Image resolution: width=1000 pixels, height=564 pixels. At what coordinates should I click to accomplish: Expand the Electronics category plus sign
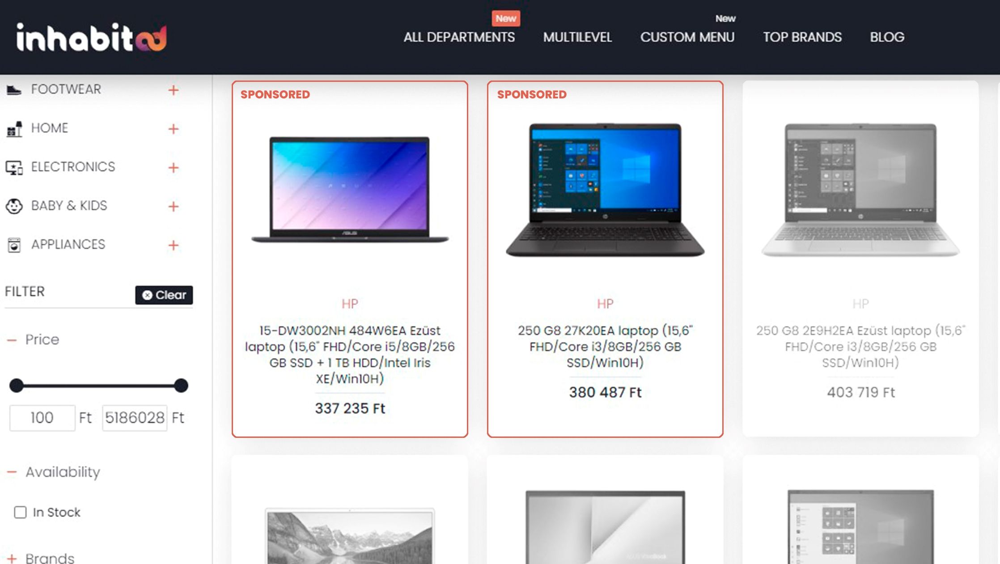174,168
